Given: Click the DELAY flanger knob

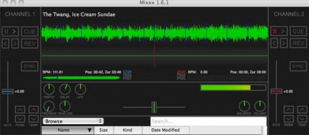Looking at the screenshot, I should pyautogui.click(x=65, y=89).
